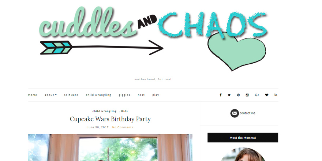
Task: Open the Twitter social icon
Action: tap(229, 95)
